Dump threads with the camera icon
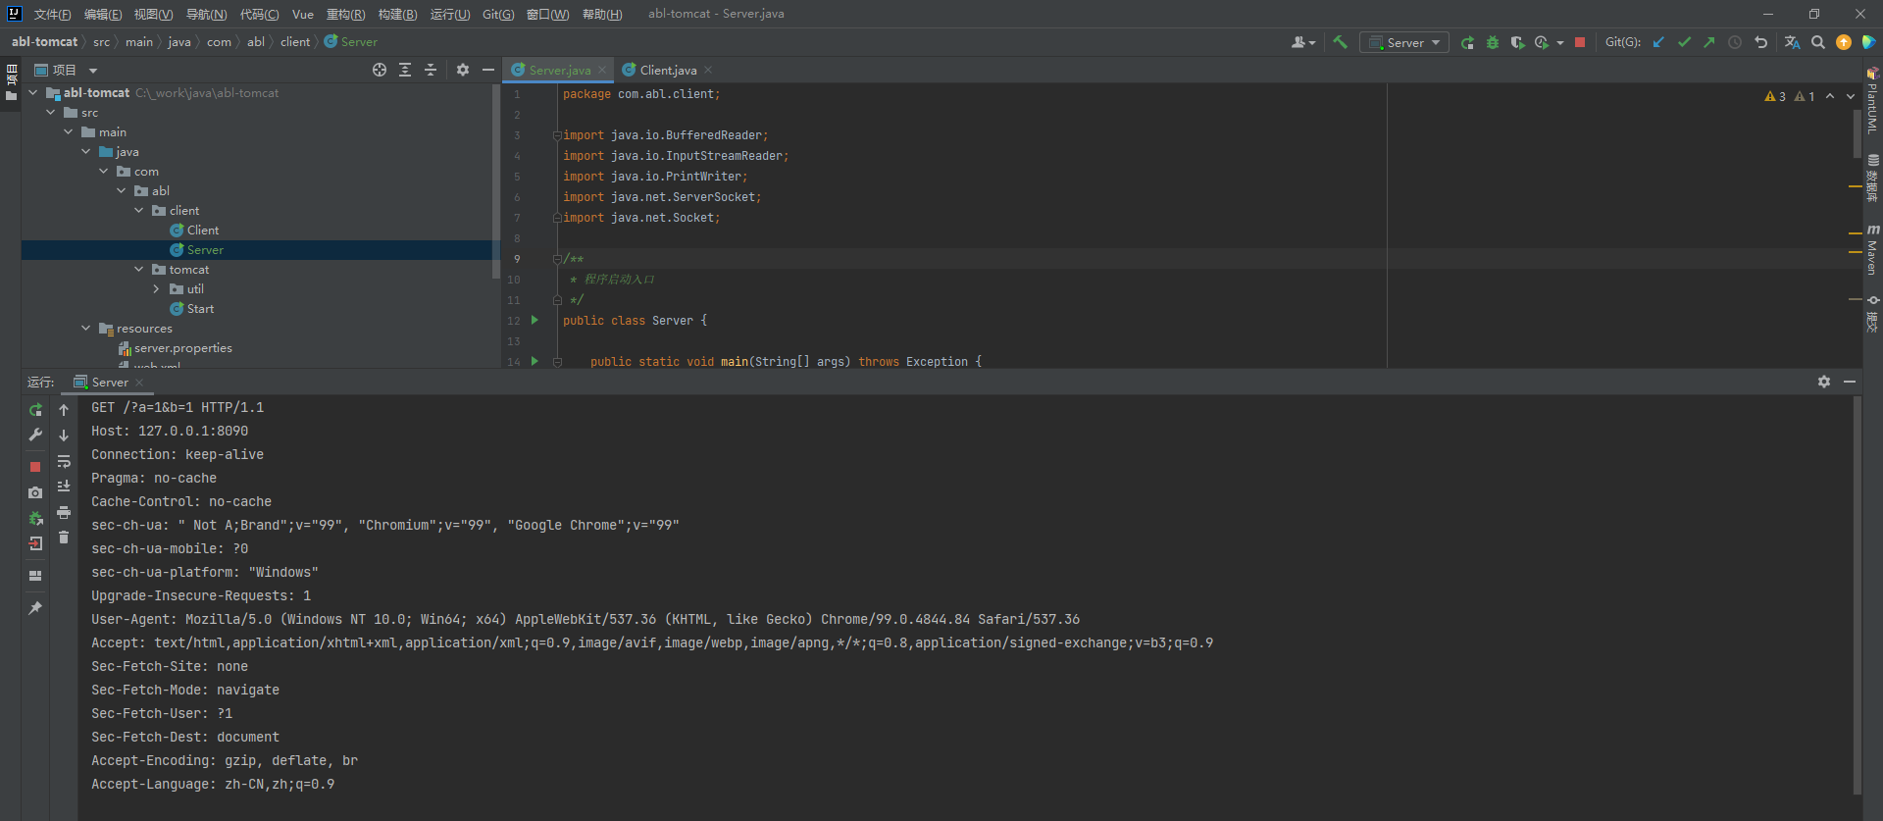The height and width of the screenshot is (821, 1883). [x=35, y=492]
